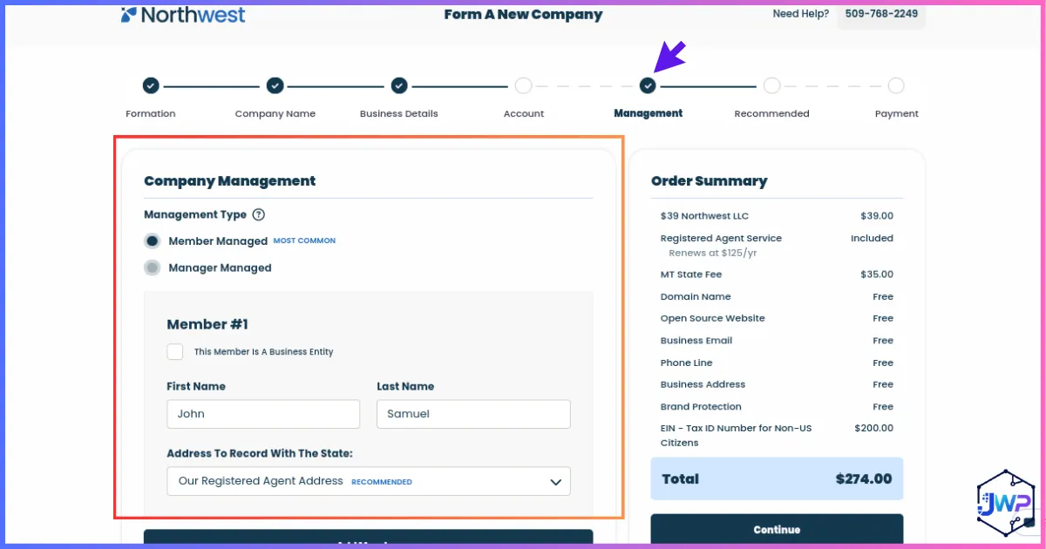This screenshot has height=549, width=1046.
Task: Click the Business Address line item
Action: [x=777, y=384]
